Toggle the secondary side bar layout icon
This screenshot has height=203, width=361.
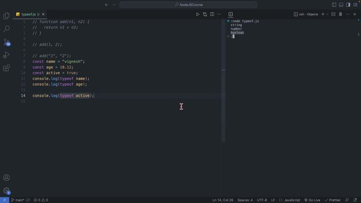coord(348,5)
